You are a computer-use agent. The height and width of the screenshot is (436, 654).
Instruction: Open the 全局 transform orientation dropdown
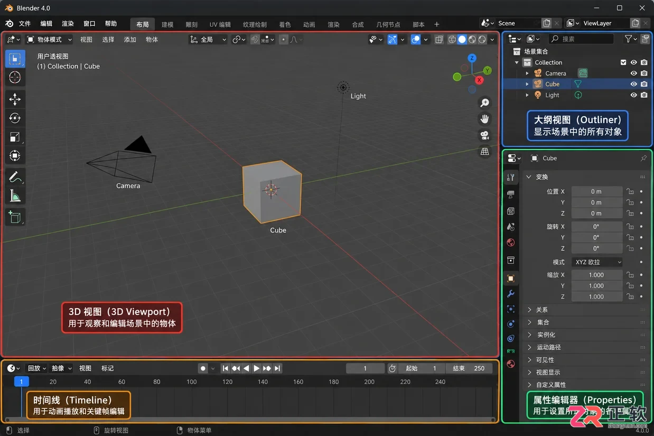click(208, 40)
